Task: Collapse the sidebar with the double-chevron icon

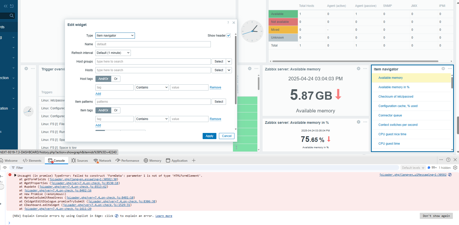Action: tap(6, 6)
